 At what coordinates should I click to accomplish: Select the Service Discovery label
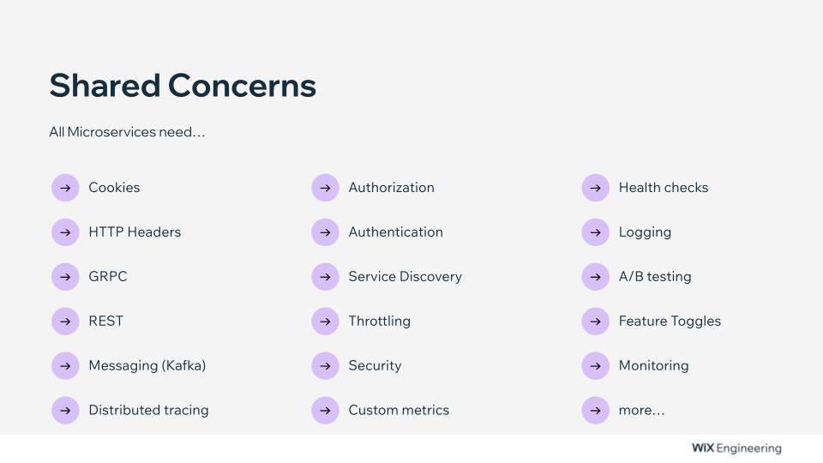click(405, 277)
